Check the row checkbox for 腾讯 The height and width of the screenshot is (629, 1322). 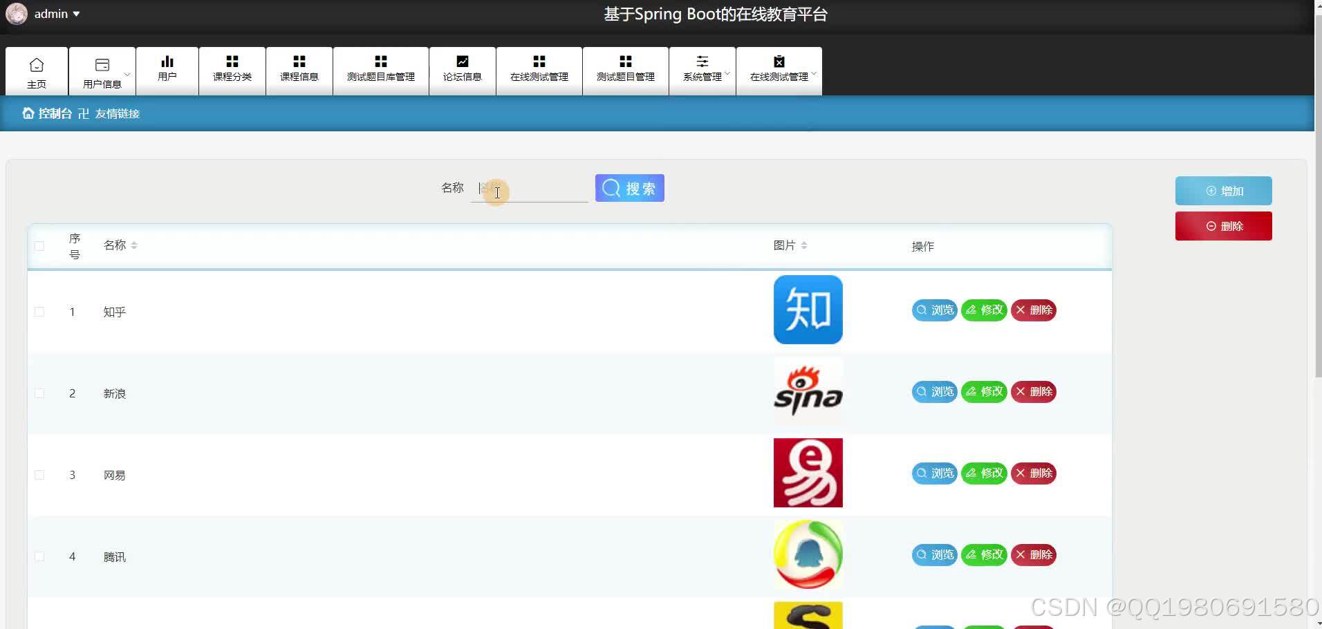39,556
